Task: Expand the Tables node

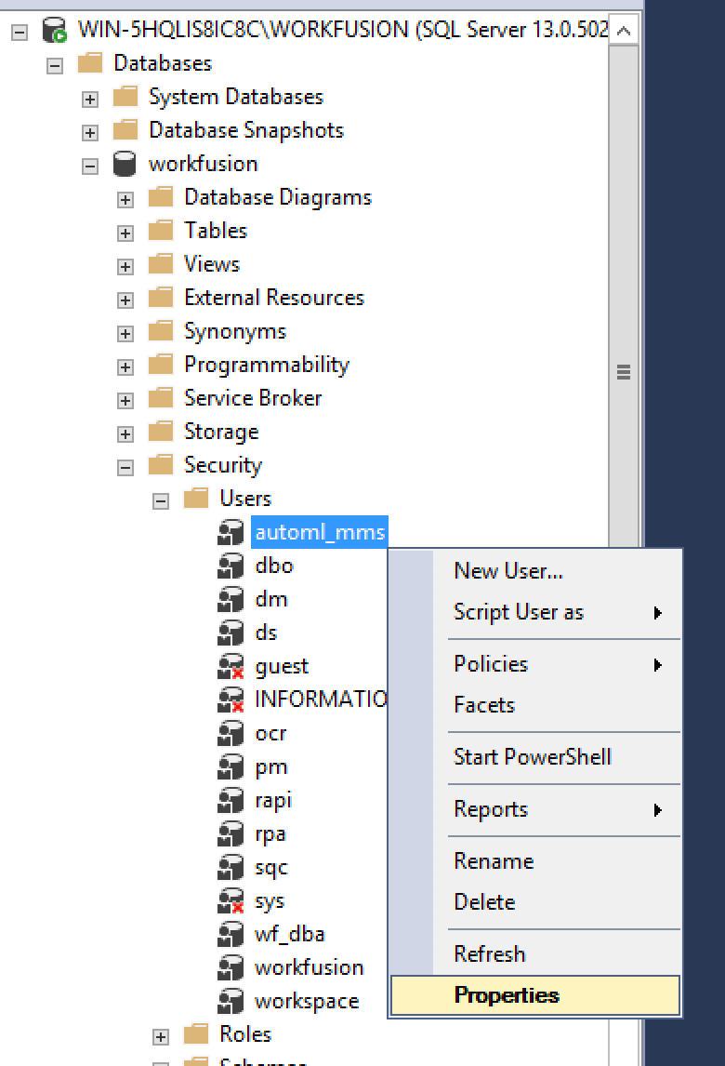Action: pos(125,233)
